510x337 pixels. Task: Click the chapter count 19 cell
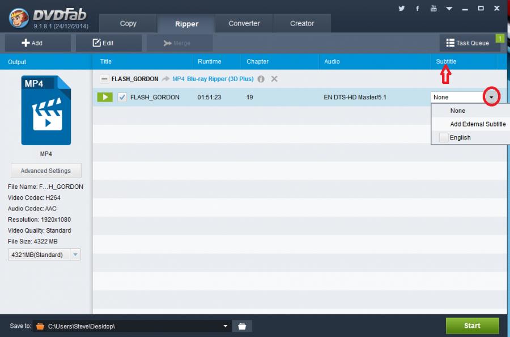click(249, 97)
